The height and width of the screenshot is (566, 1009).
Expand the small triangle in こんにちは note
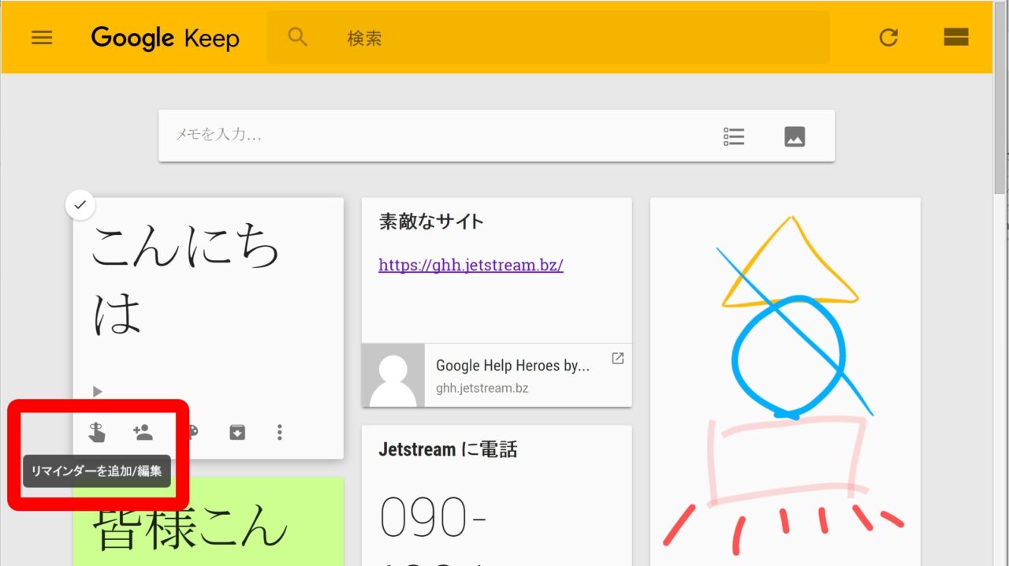click(x=98, y=391)
